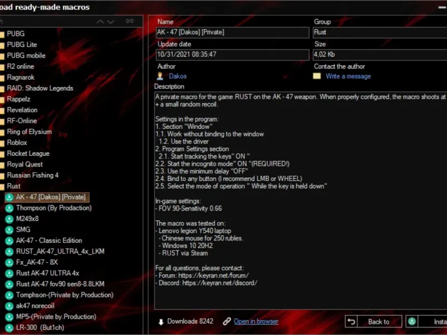This screenshot has width=447, height=335.
Task: Choose the ak47 norecoil macro
Action: tap(35, 306)
